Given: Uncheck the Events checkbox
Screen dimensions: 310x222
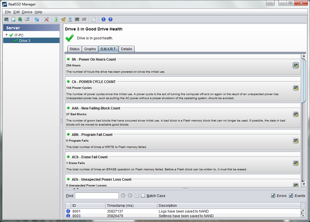Looking at the screenshot, I should 291,196.
